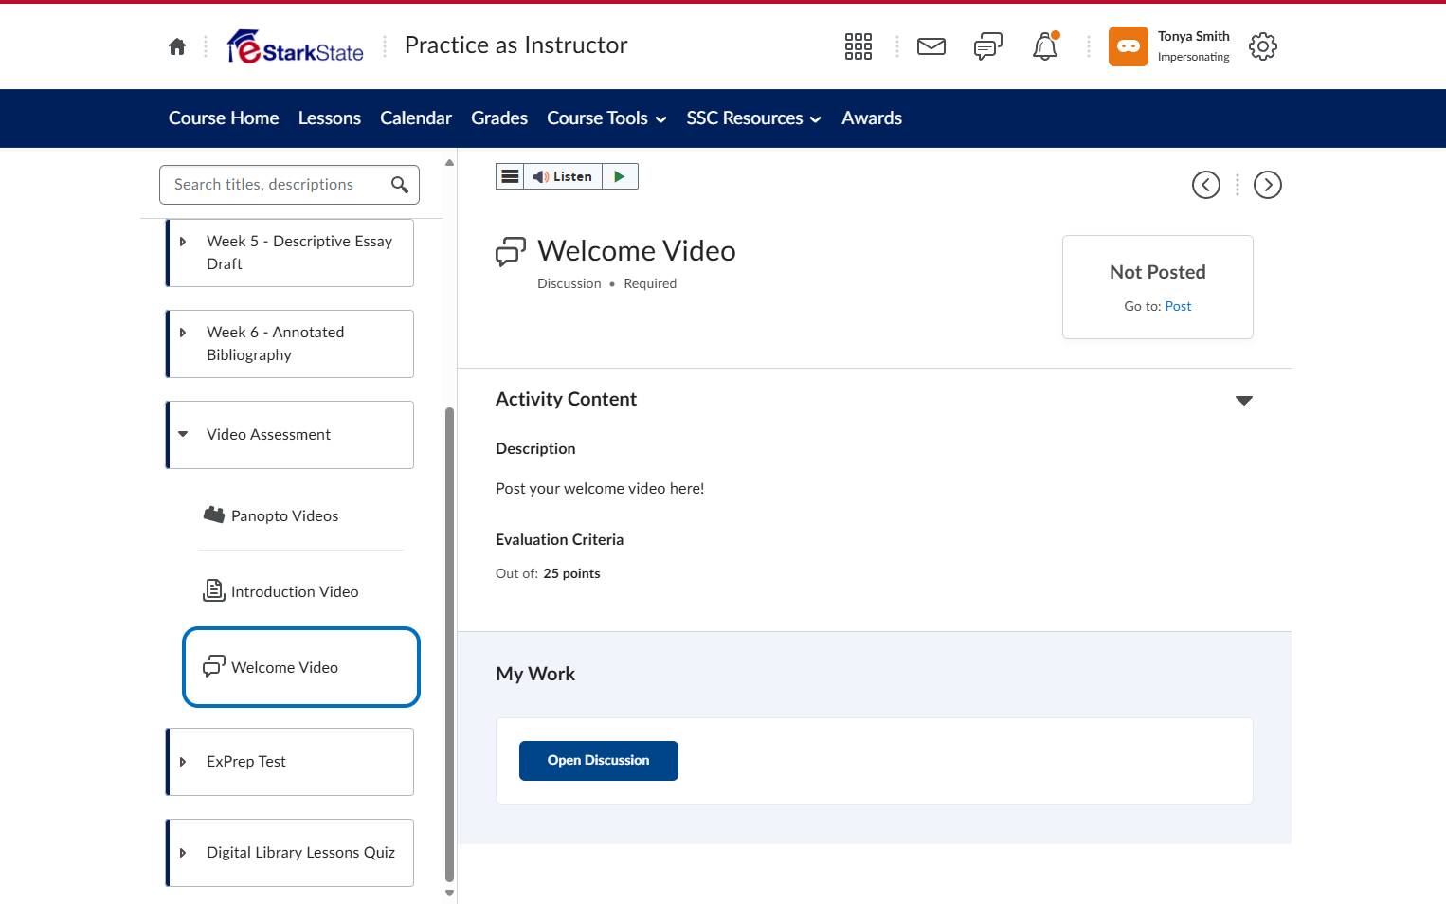Open the message alerts envelope icon
Viewport: 1446px width, 904px height.
[x=931, y=46]
